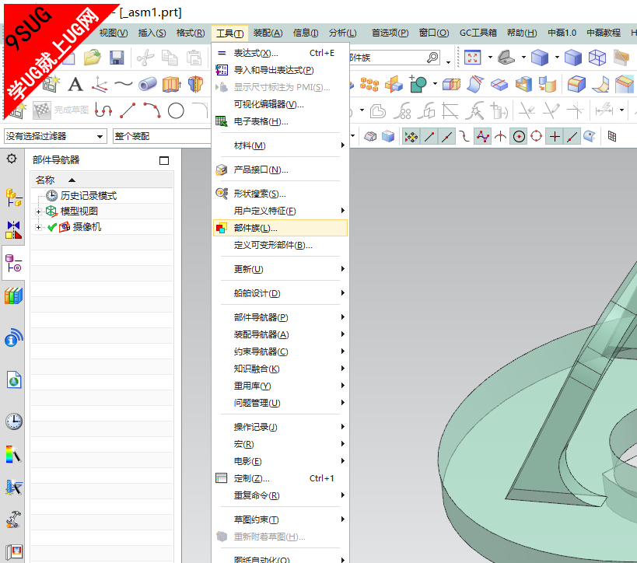Toggle the quadrant point snap
The height and width of the screenshot is (563, 637).
coord(536,137)
